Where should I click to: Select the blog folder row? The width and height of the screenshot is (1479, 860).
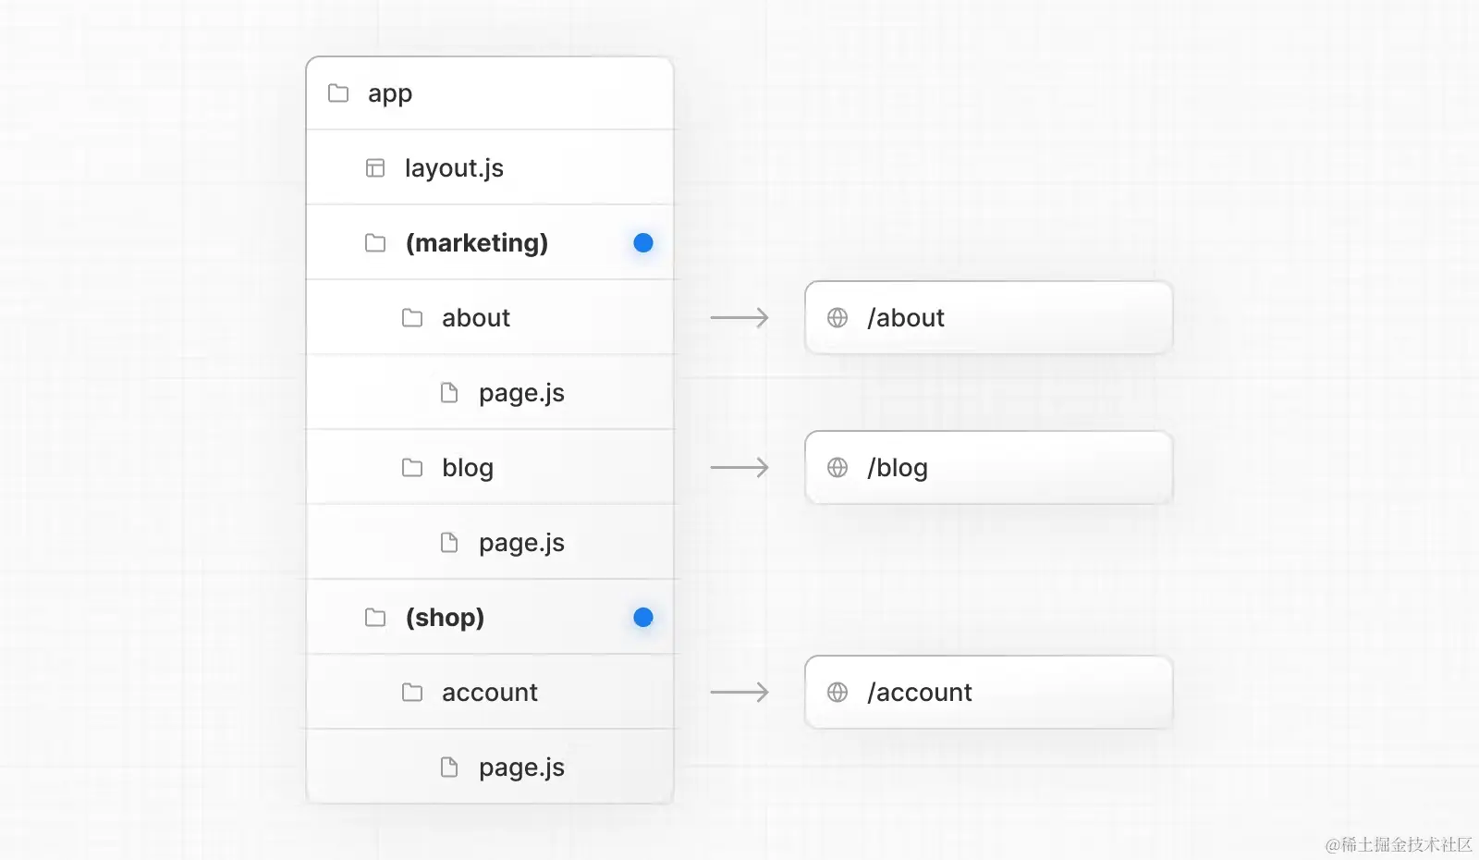coord(490,468)
